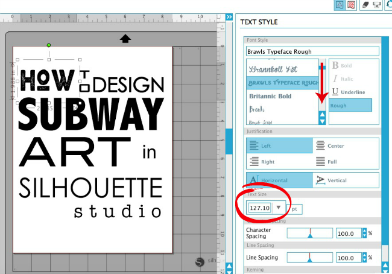Open the text size dropdown arrow

point(278,208)
